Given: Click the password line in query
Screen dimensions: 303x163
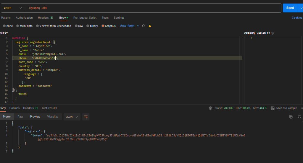Looking at the screenshot, I should click(35, 86).
